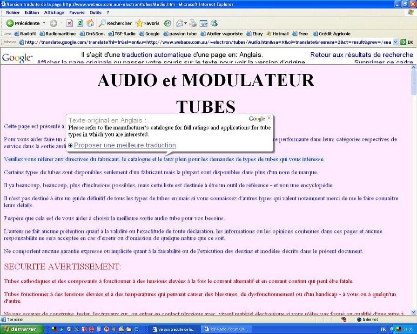Click the Print icon in toolbar
The width and height of the screenshot is (417, 334).
(193, 23)
